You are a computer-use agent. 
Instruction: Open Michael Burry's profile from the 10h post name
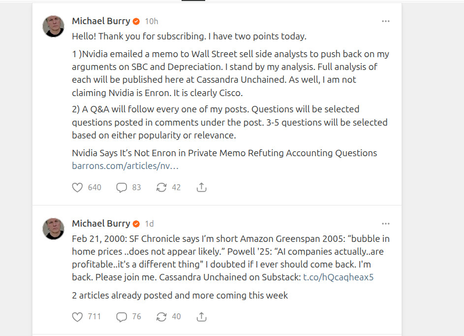tap(101, 21)
